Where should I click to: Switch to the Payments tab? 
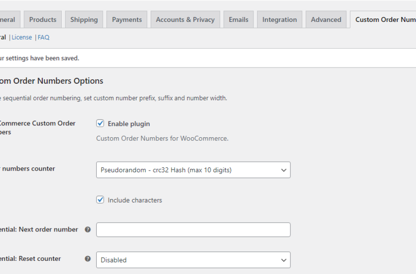coord(127,19)
